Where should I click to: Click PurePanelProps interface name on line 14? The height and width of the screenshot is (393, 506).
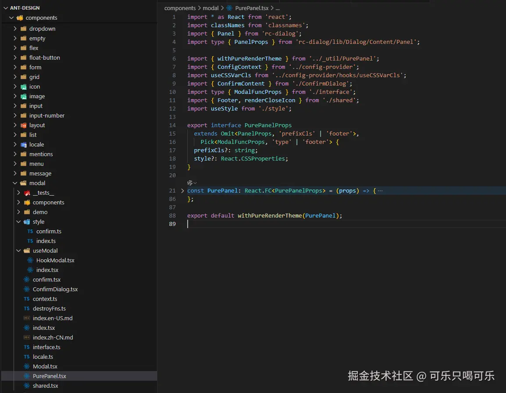pyautogui.click(x=268, y=125)
